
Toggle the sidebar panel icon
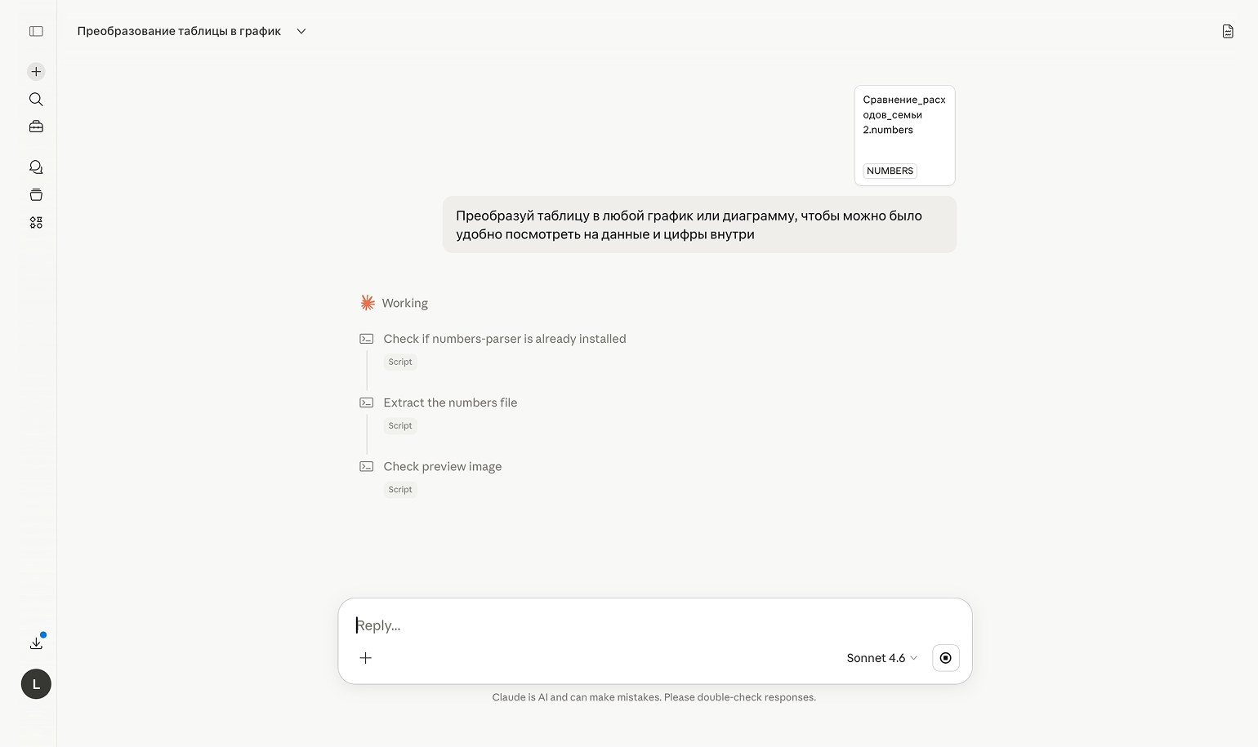(36, 31)
